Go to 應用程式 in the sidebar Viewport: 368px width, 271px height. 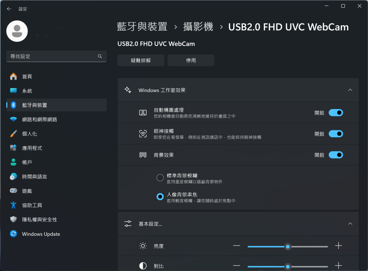57,148
